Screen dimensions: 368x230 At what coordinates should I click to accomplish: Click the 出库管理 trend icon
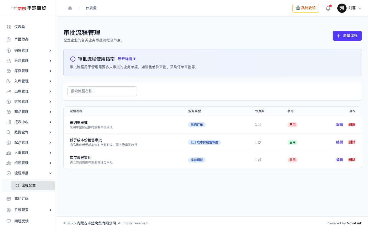point(9,91)
